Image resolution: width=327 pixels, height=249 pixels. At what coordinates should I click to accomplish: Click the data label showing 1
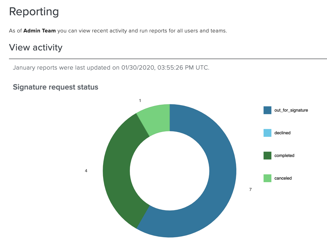coord(140,101)
